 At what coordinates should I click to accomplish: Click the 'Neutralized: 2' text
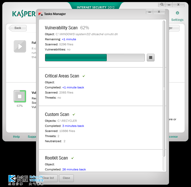point(55,141)
